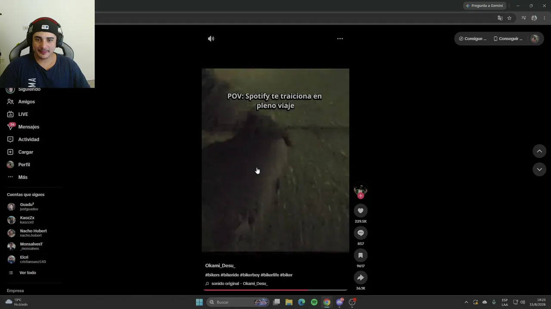Translate this page via address bar icon
This screenshot has width=551, height=309.
point(500,18)
